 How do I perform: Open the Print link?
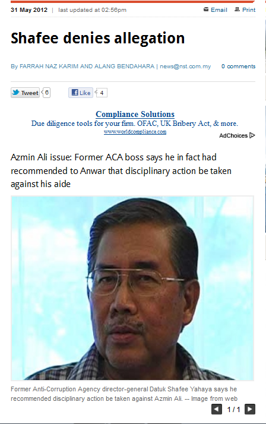tap(249, 10)
